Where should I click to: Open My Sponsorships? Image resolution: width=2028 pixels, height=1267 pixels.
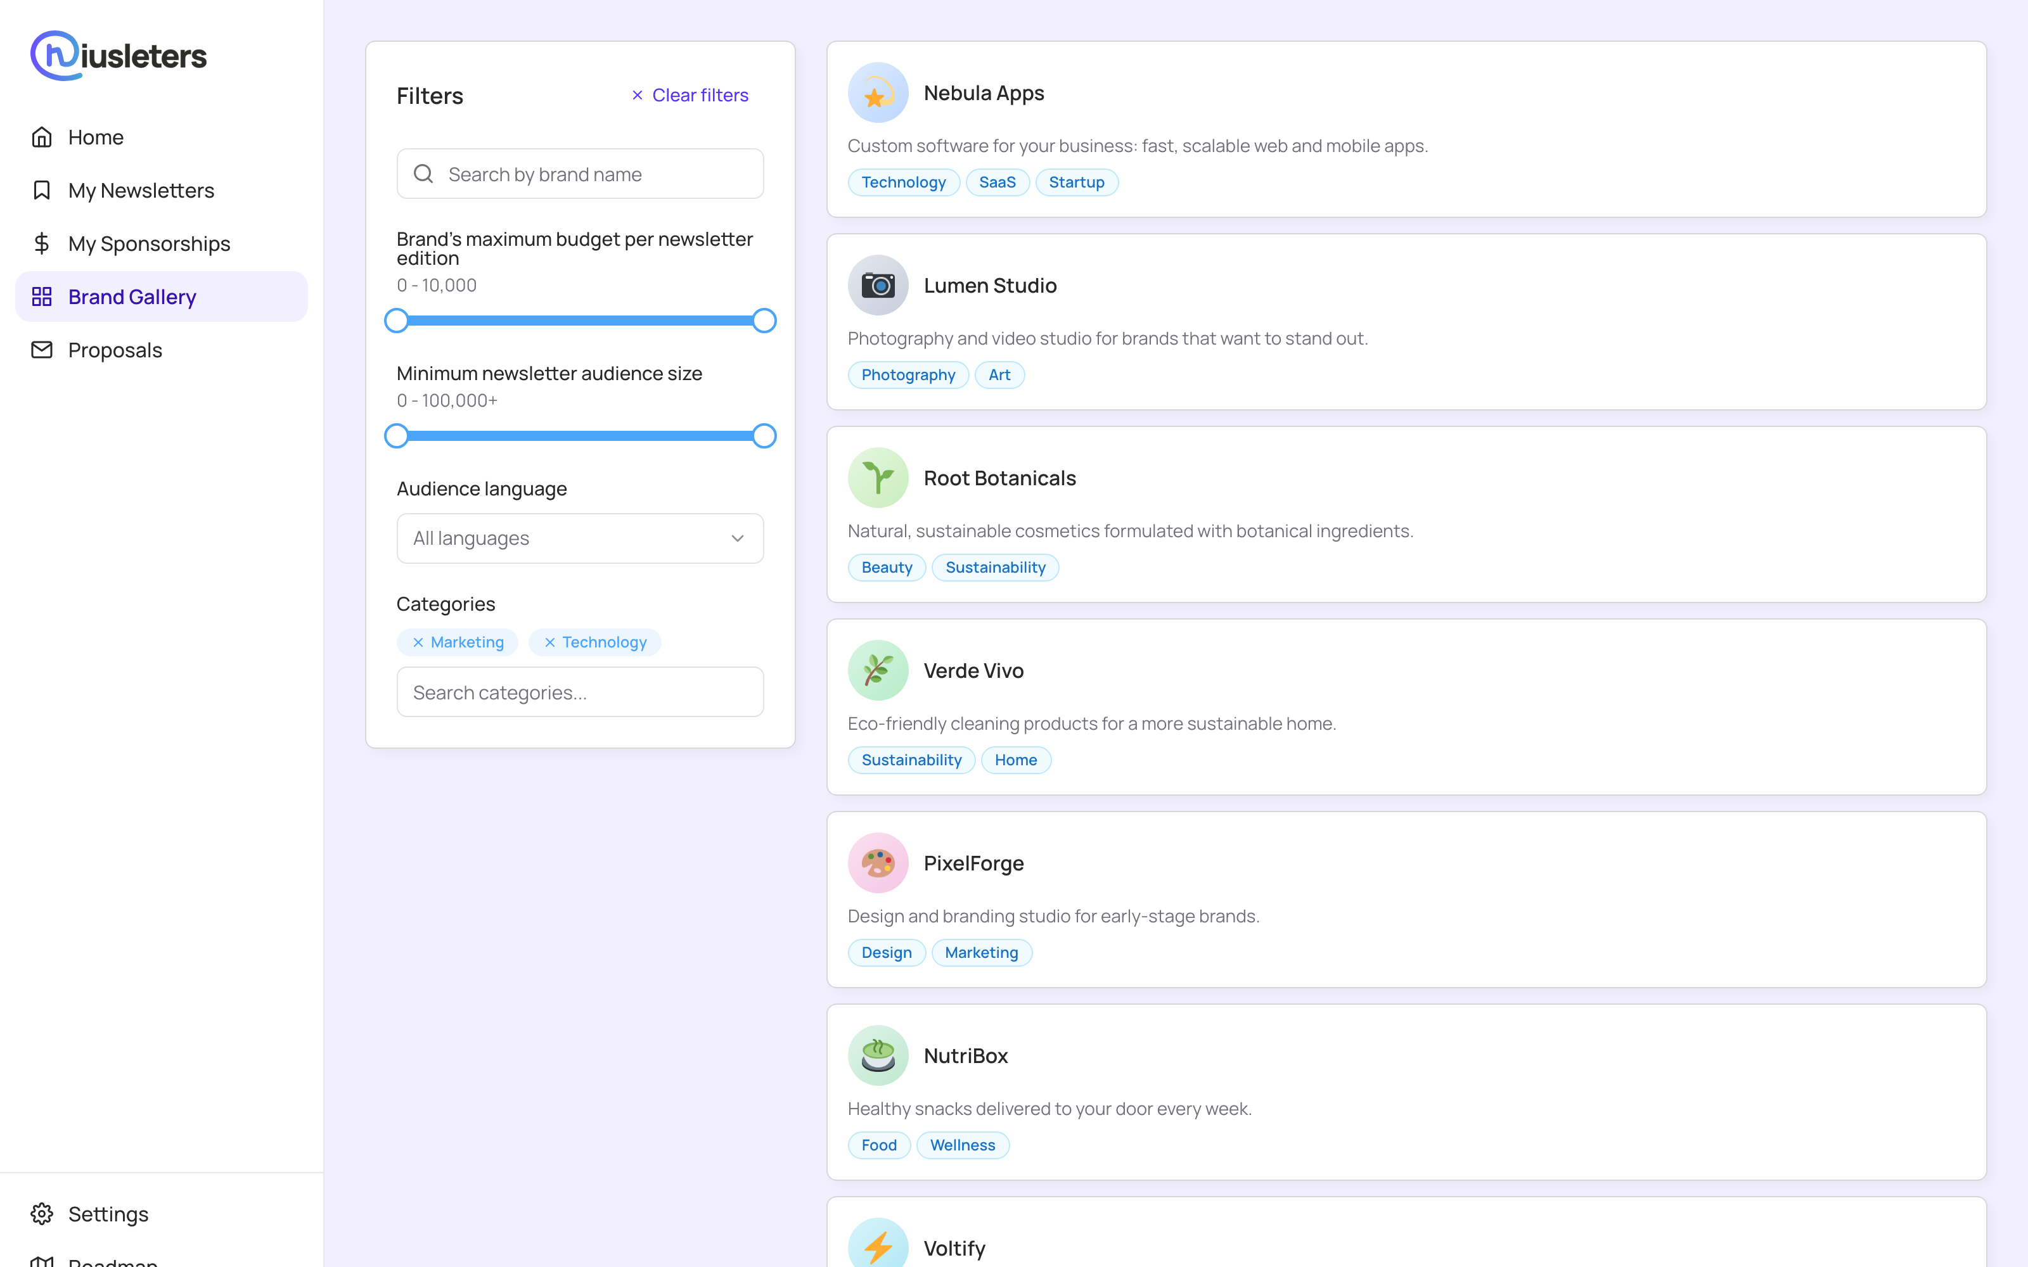(x=161, y=243)
